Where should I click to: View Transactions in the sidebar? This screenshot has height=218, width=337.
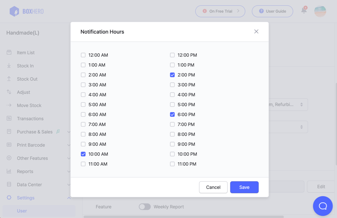click(x=30, y=118)
